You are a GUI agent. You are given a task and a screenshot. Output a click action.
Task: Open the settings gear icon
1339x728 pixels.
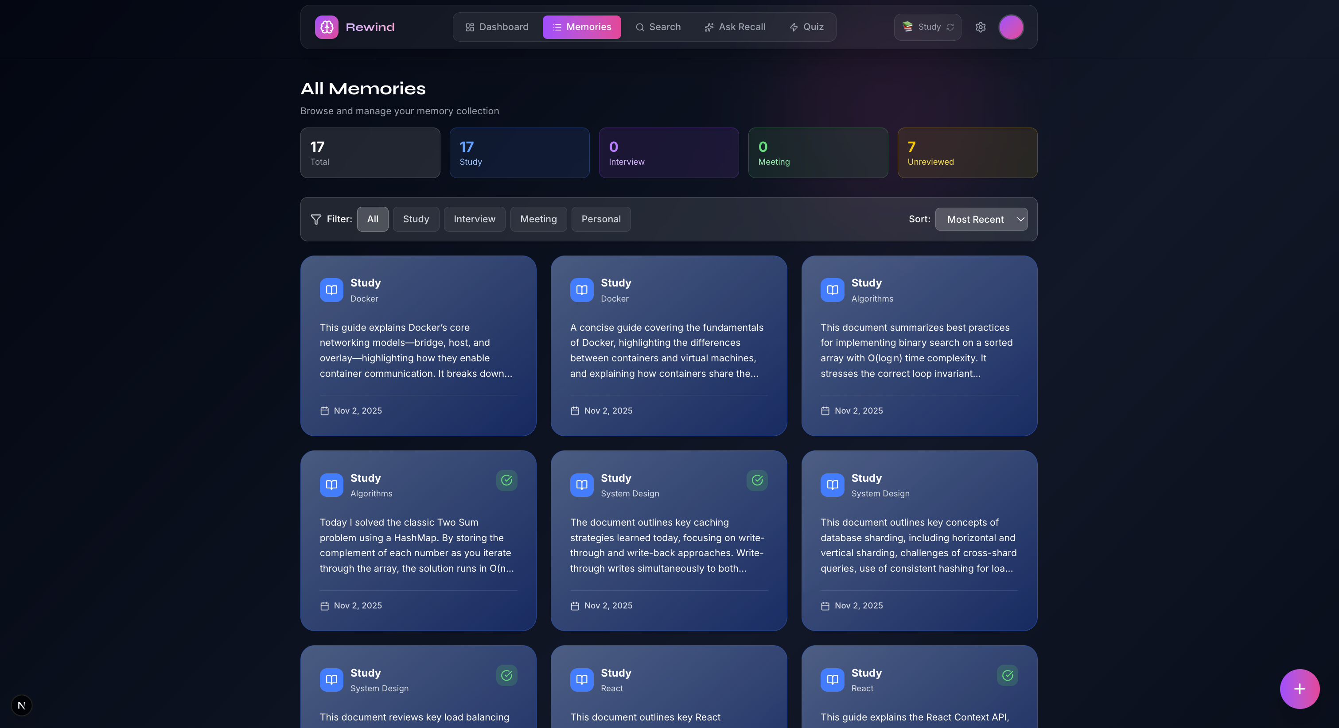point(981,27)
